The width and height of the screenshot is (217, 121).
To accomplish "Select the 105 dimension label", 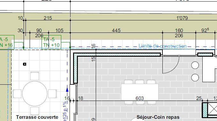I will pyautogui.click(x=59, y=30).
